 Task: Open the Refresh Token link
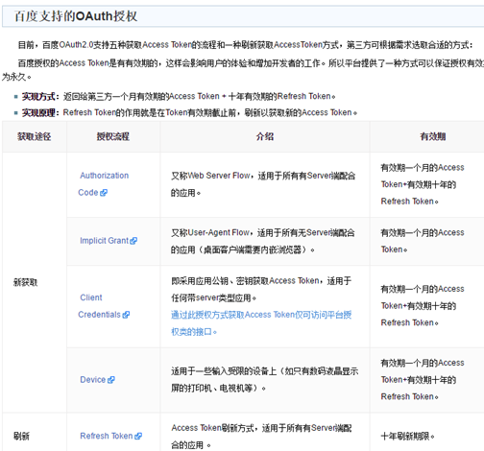coord(107,436)
